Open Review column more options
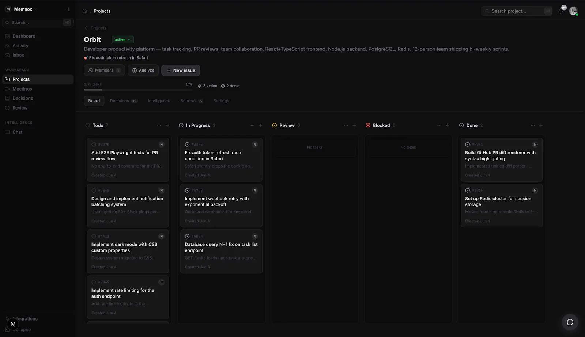 [x=346, y=125]
